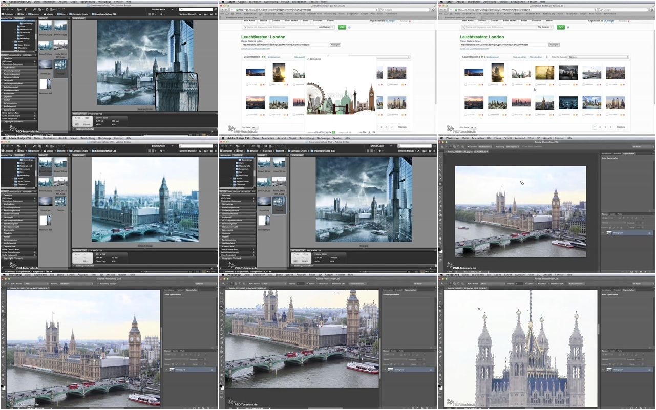Viewport: 656px width, 410px height.
Task: Click rotate counterclockwise icon in top-left Bridge toolbar
Action: (x=59, y=9)
